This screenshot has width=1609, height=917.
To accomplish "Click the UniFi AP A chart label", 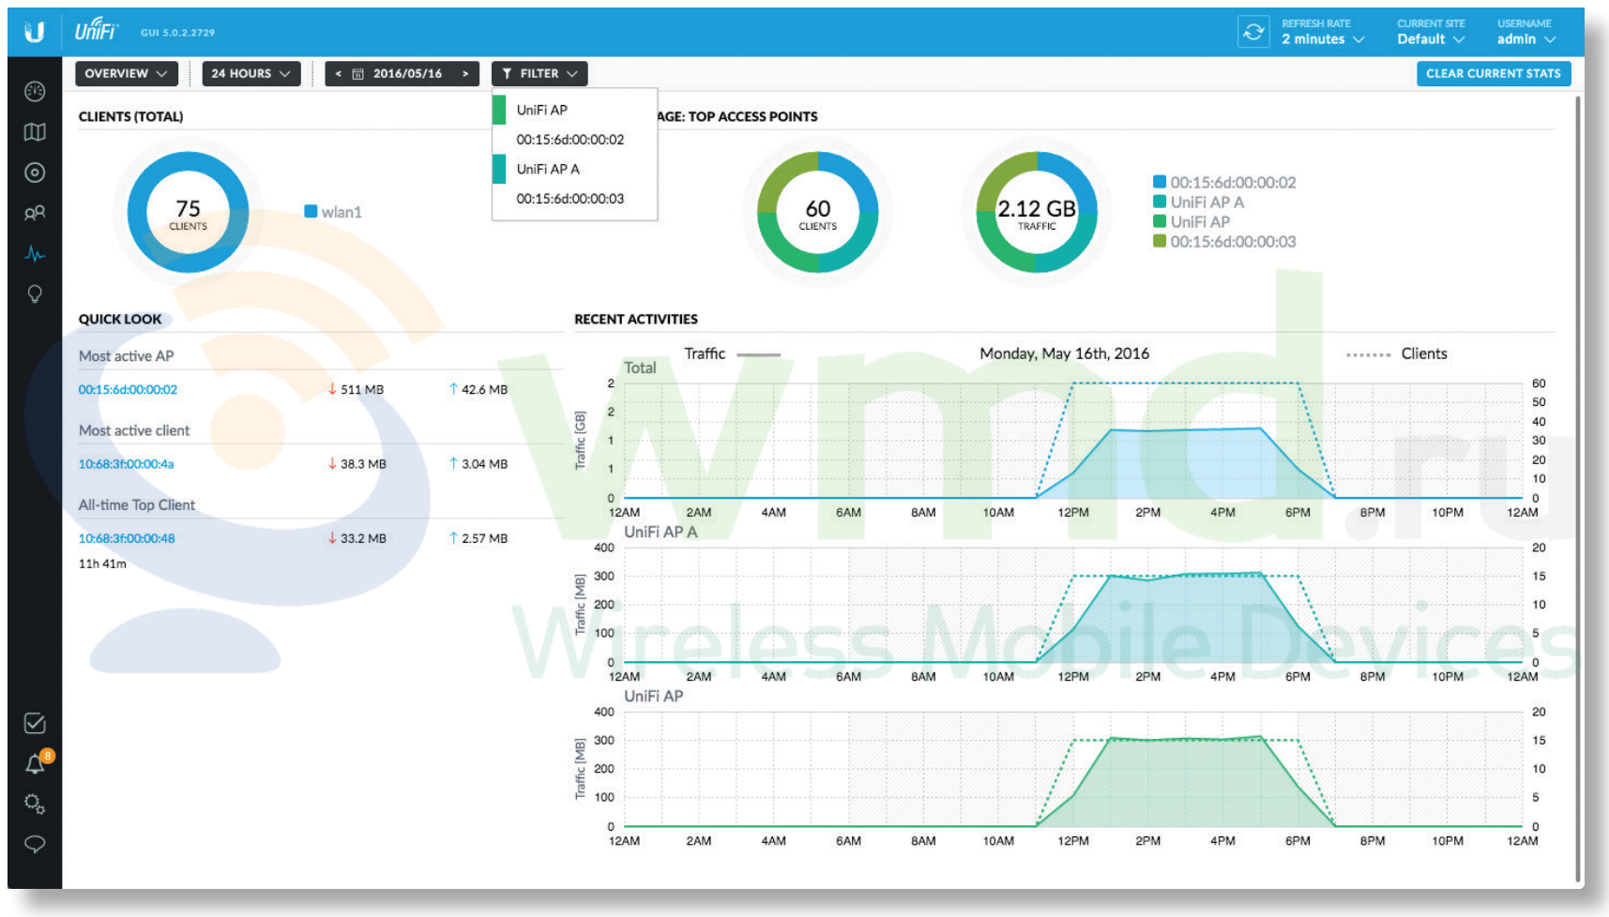I will pyautogui.click(x=660, y=532).
